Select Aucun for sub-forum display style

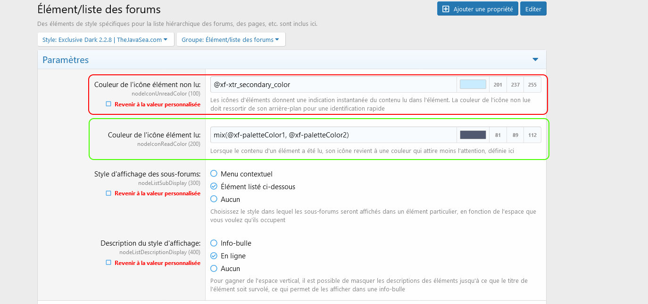(214, 200)
